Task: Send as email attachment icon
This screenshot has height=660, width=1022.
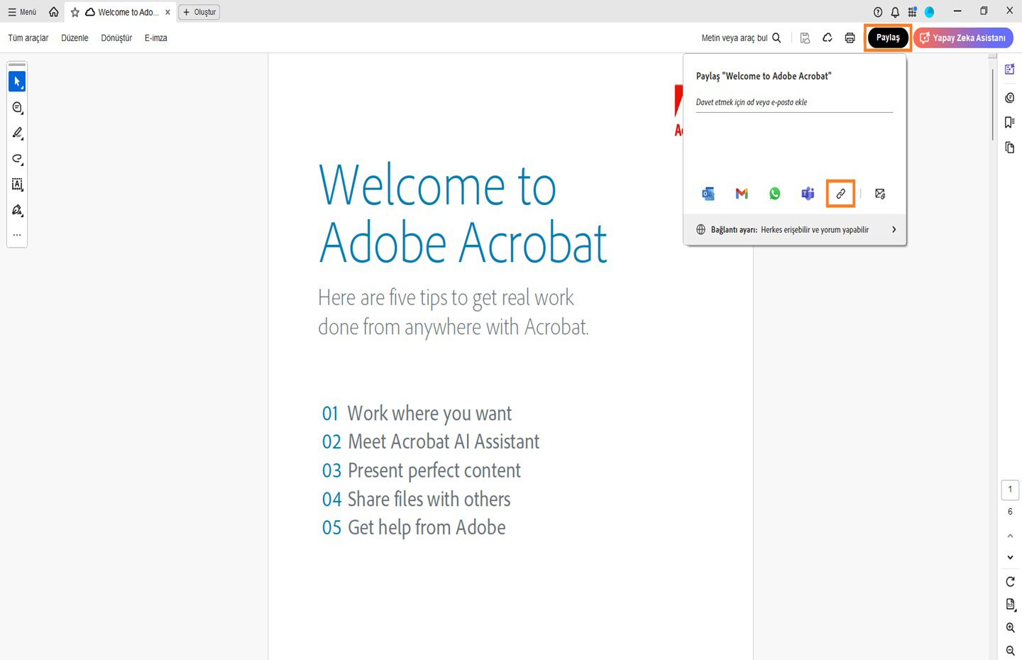Action: pyautogui.click(x=880, y=194)
